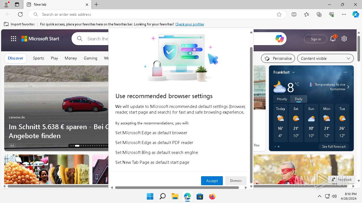Viewport: 362px width, 203px height.
Task: Open See full forecast
Action: point(334,147)
